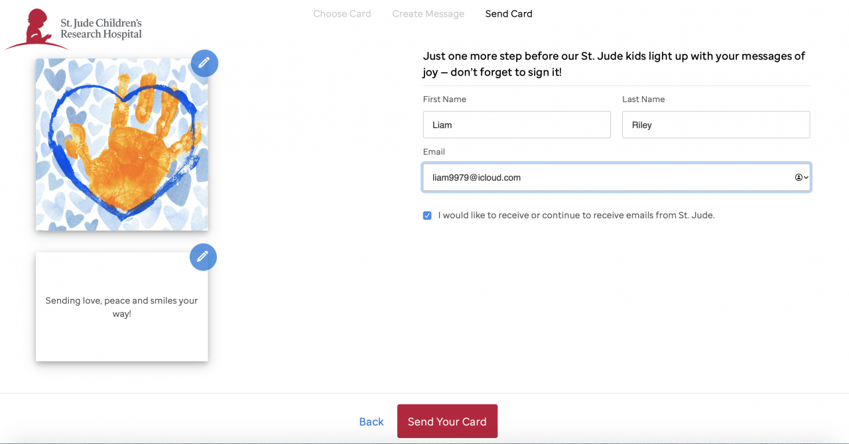Click the Last Name label

643,99
